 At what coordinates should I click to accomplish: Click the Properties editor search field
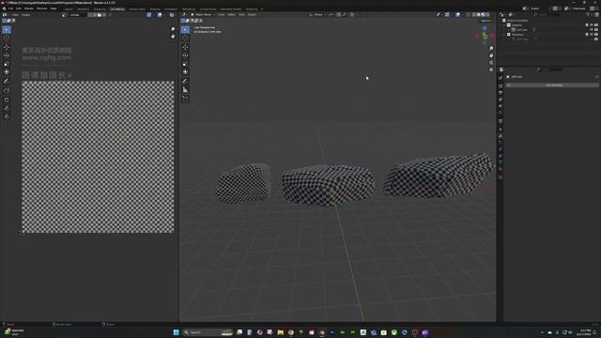pos(549,69)
